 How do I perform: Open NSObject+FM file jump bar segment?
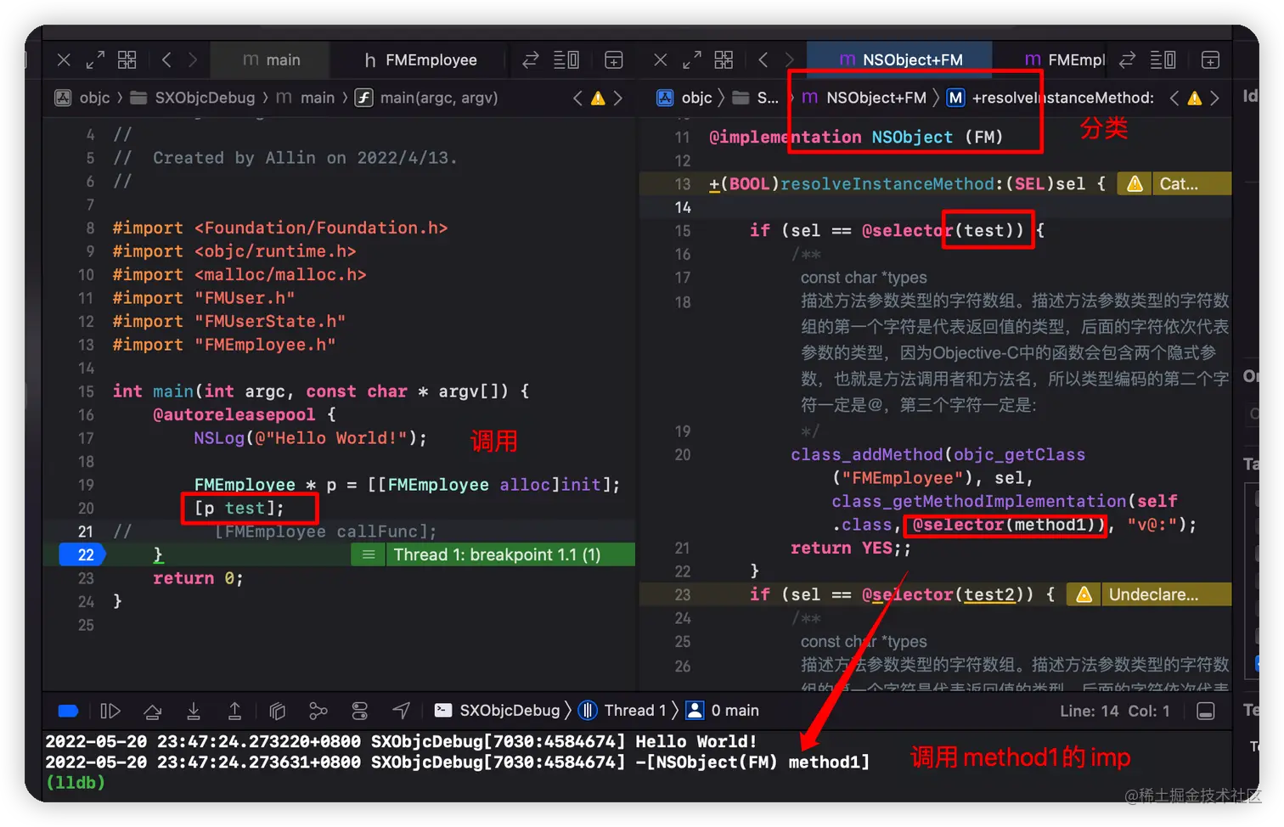click(x=864, y=98)
